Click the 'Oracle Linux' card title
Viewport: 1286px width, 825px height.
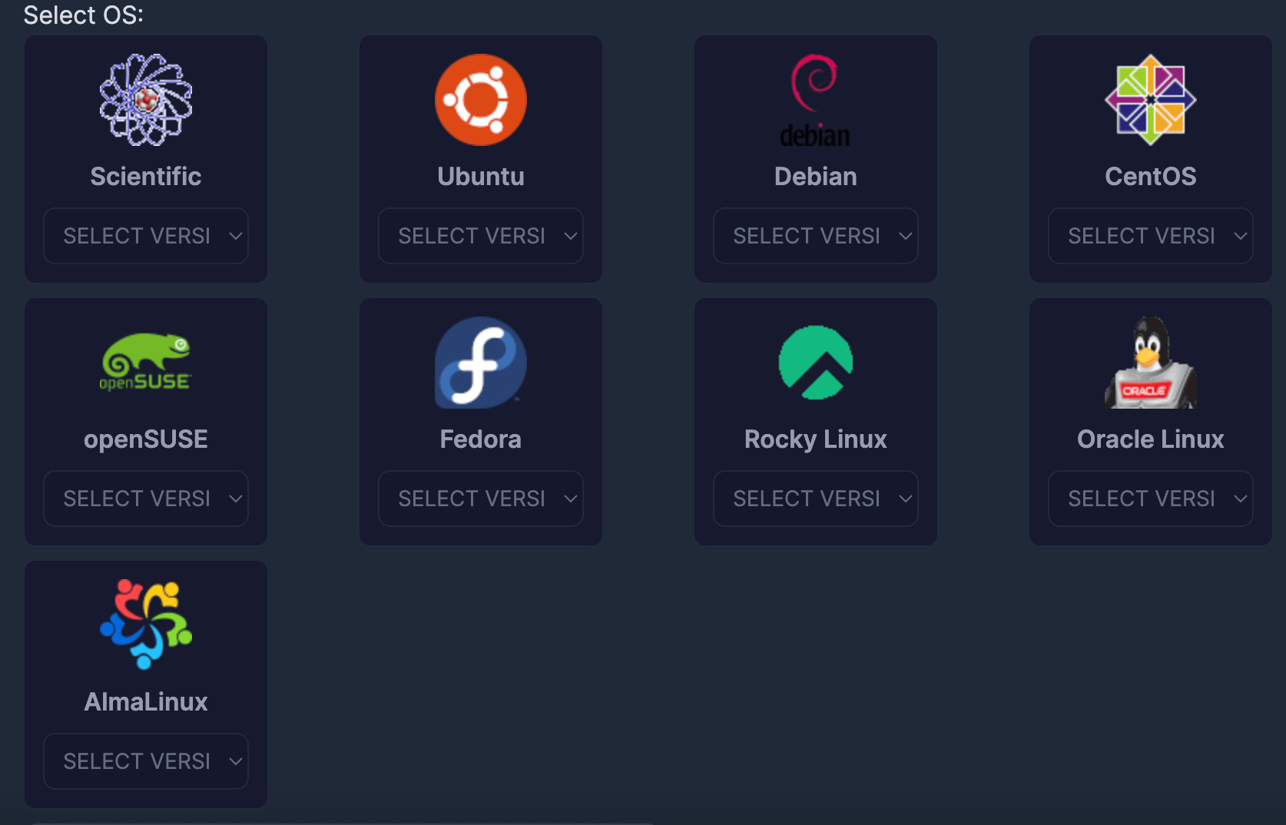1151,439
